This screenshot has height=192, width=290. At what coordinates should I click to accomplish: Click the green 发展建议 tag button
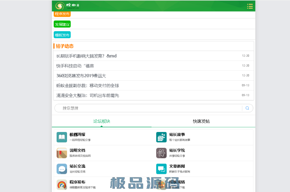point(62,24)
